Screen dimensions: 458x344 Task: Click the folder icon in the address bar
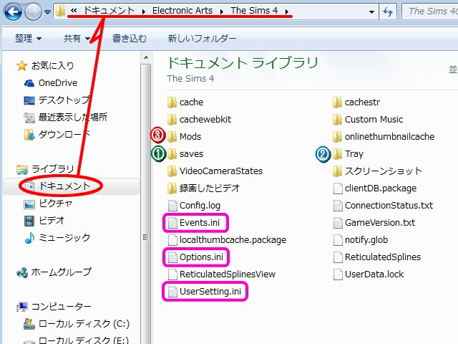tap(60, 11)
